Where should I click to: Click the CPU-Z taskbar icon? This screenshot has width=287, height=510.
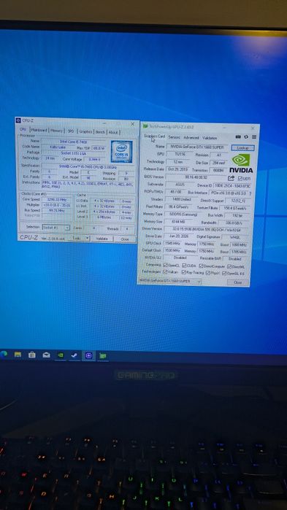(x=88, y=355)
